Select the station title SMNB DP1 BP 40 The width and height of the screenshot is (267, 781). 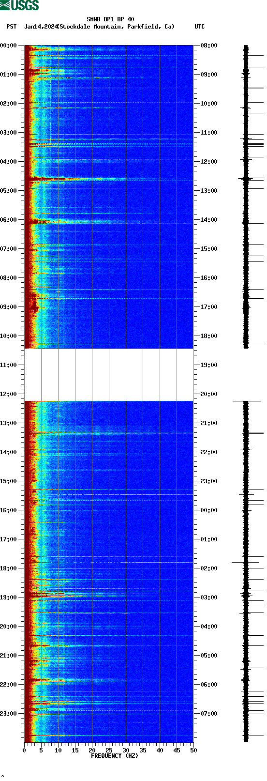[110, 19]
